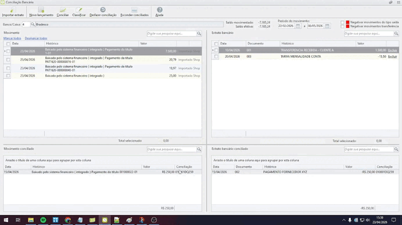Toggle Esconder conciliados in the toolbar

[x=134, y=12]
